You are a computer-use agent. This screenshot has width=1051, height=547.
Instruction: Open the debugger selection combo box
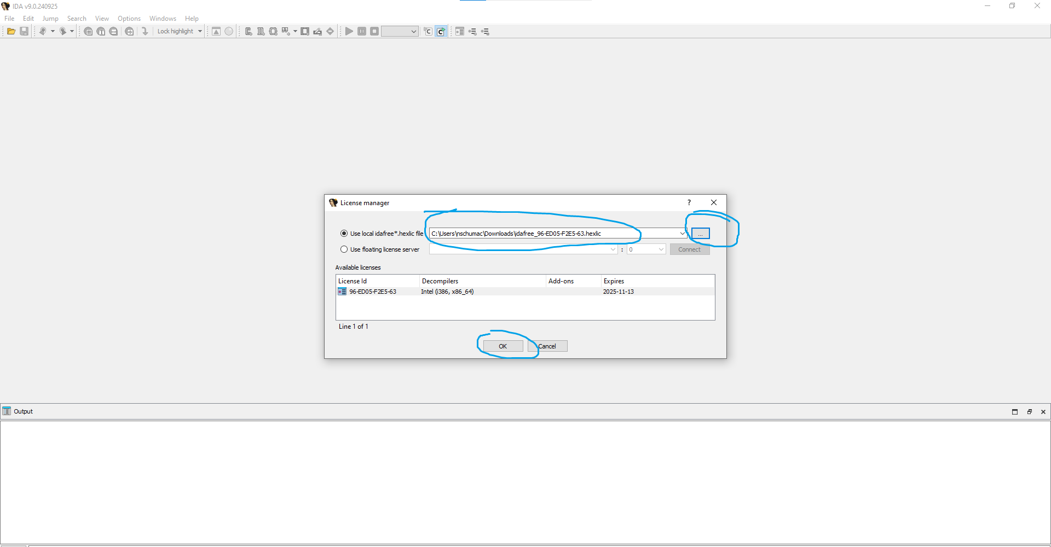(400, 31)
